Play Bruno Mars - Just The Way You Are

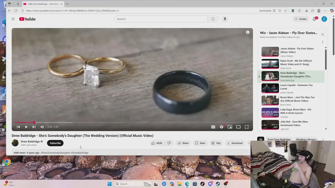tap(291, 101)
